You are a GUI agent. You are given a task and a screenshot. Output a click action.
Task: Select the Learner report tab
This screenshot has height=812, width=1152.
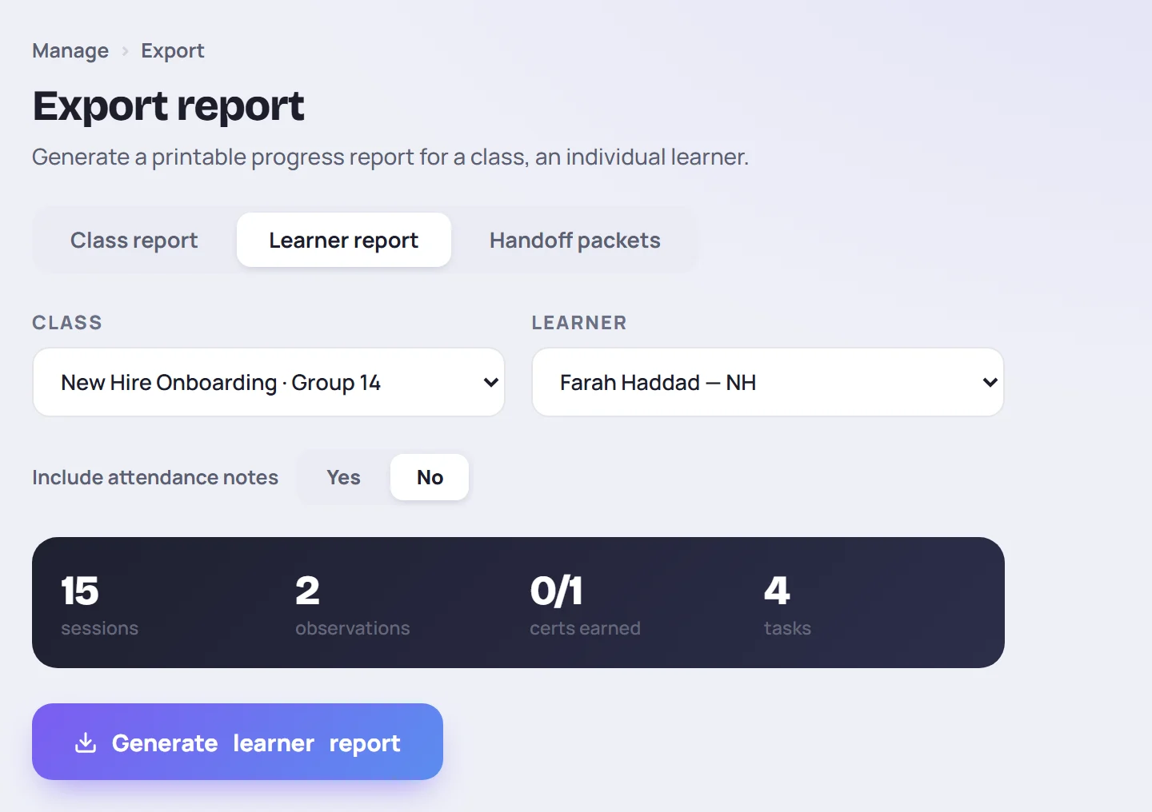click(344, 240)
